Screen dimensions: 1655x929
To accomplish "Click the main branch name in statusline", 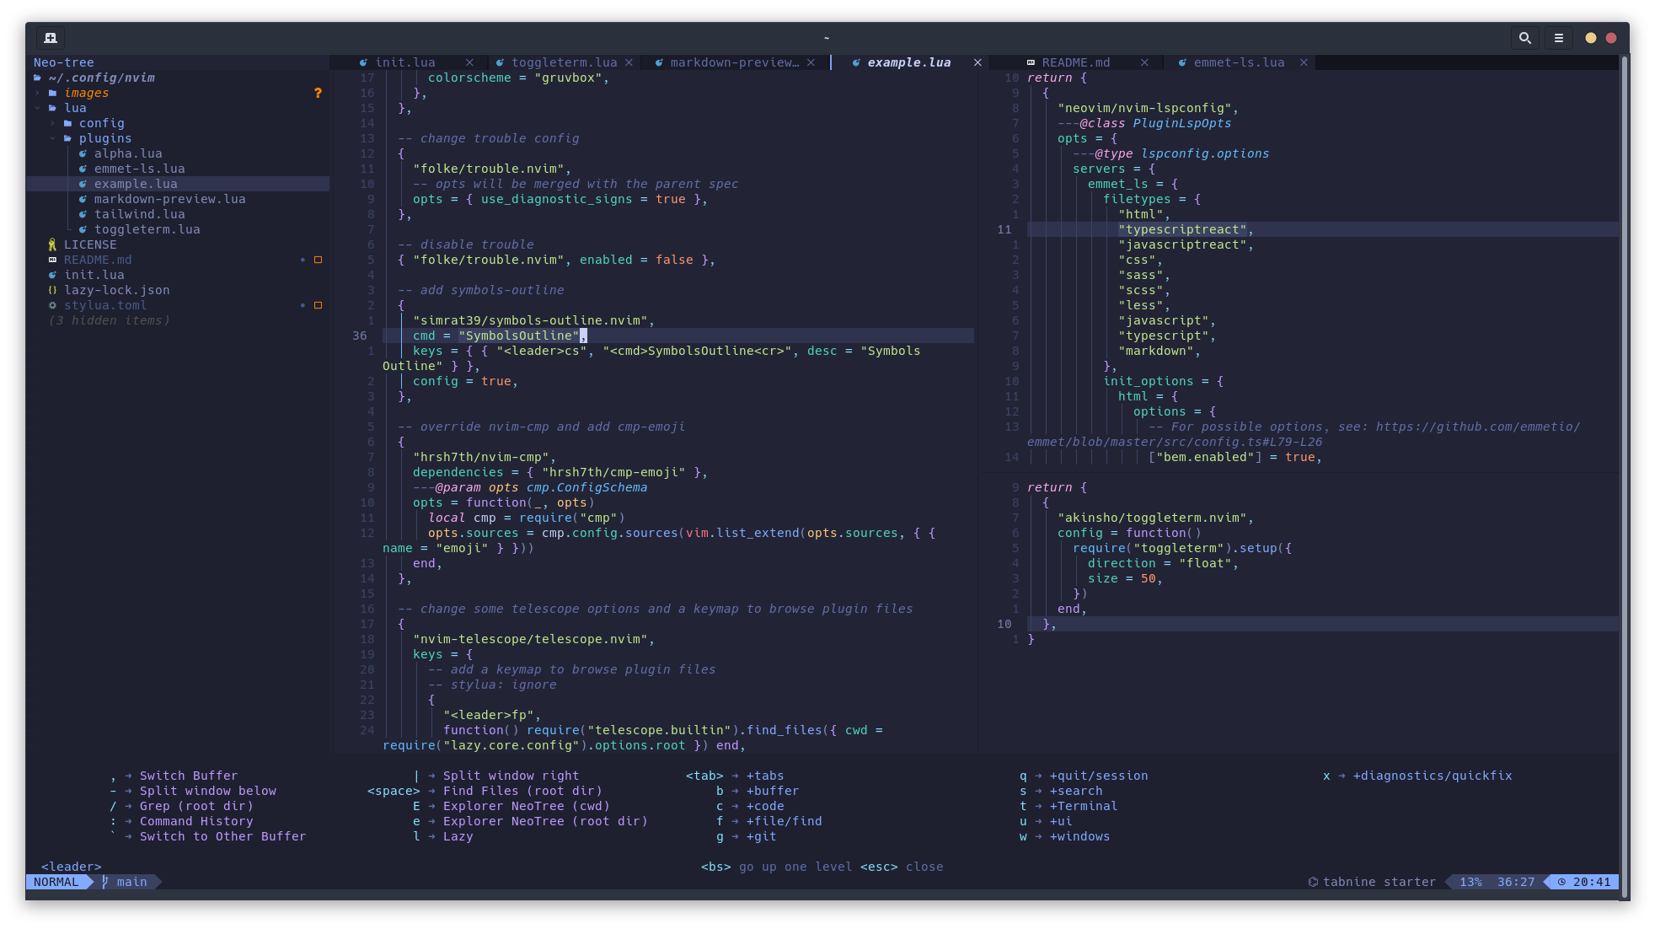I will pos(131,882).
